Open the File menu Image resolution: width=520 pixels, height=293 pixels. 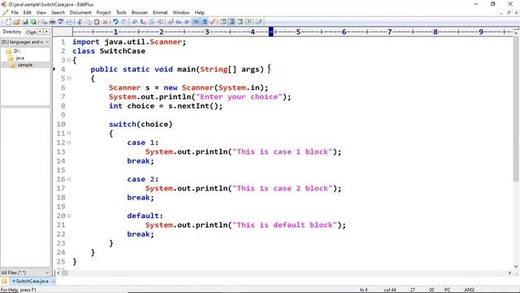[x=15, y=13]
